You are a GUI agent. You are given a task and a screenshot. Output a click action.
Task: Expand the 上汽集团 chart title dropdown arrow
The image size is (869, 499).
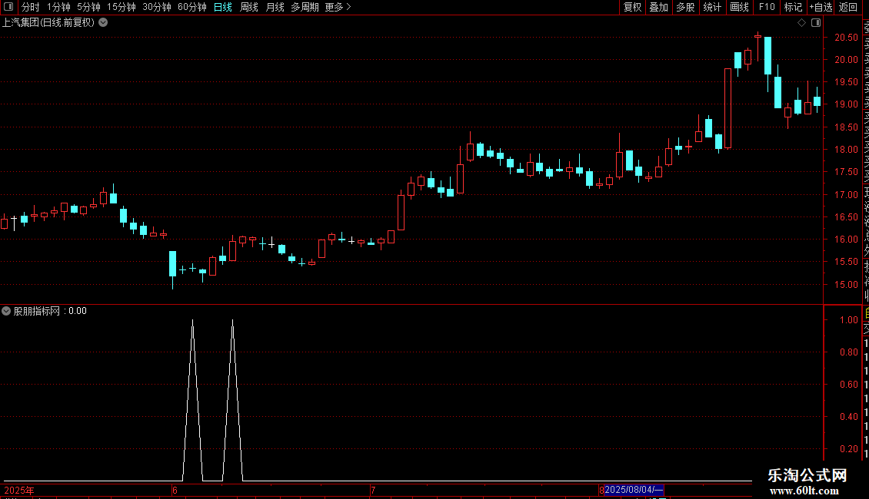click(x=103, y=23)
